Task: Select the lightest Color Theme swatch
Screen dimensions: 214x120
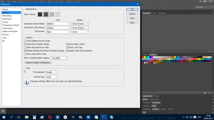Action: tap(58, 14)
